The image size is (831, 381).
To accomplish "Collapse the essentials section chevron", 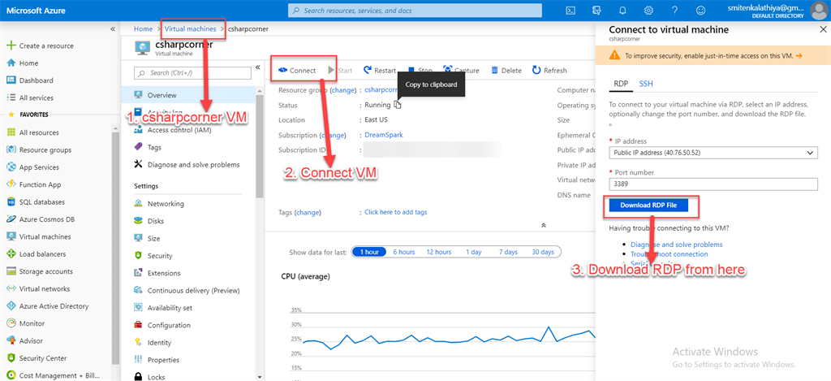I will 544,225.
